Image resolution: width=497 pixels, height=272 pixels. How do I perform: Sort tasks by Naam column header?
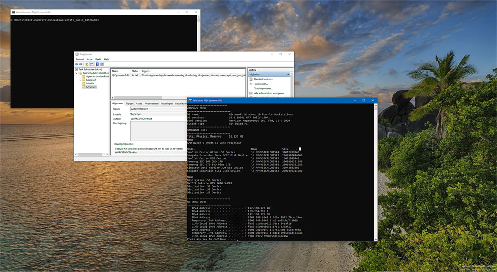[x=115, y=71]
